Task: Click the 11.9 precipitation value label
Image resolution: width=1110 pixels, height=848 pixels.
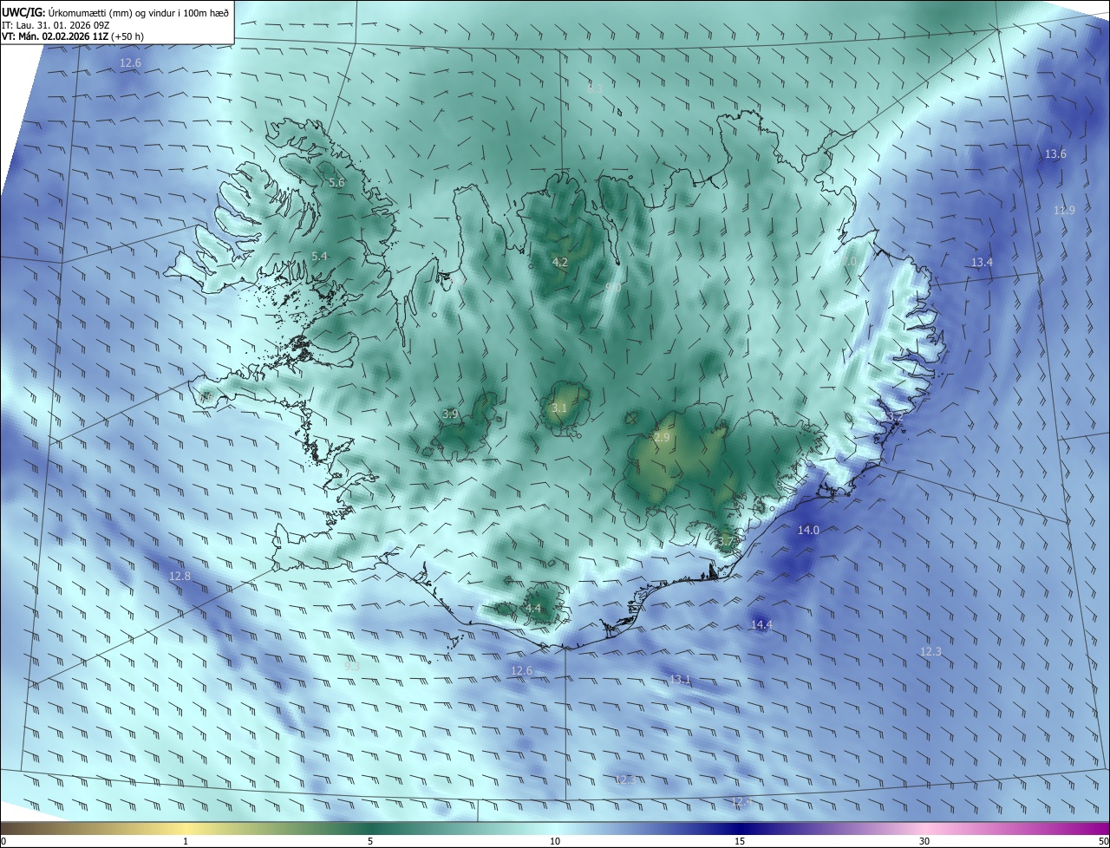Action: coord(1064,211)
